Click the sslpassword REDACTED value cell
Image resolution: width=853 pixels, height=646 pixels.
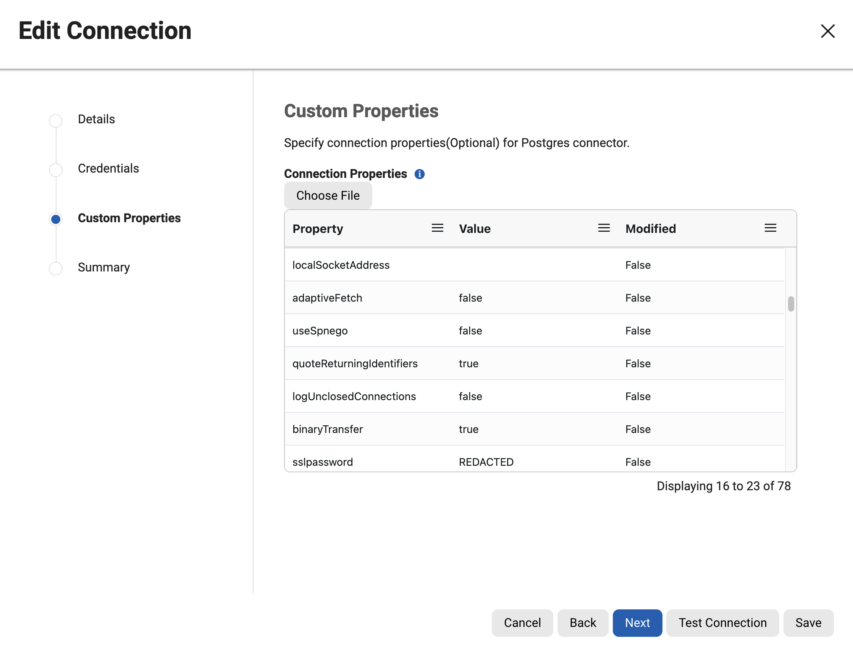(486, 462)
